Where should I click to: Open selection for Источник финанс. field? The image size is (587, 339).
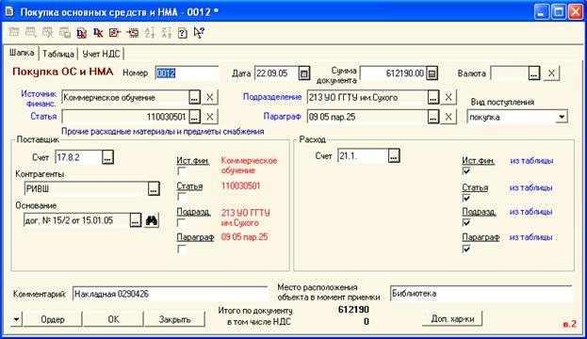point(194,98)
